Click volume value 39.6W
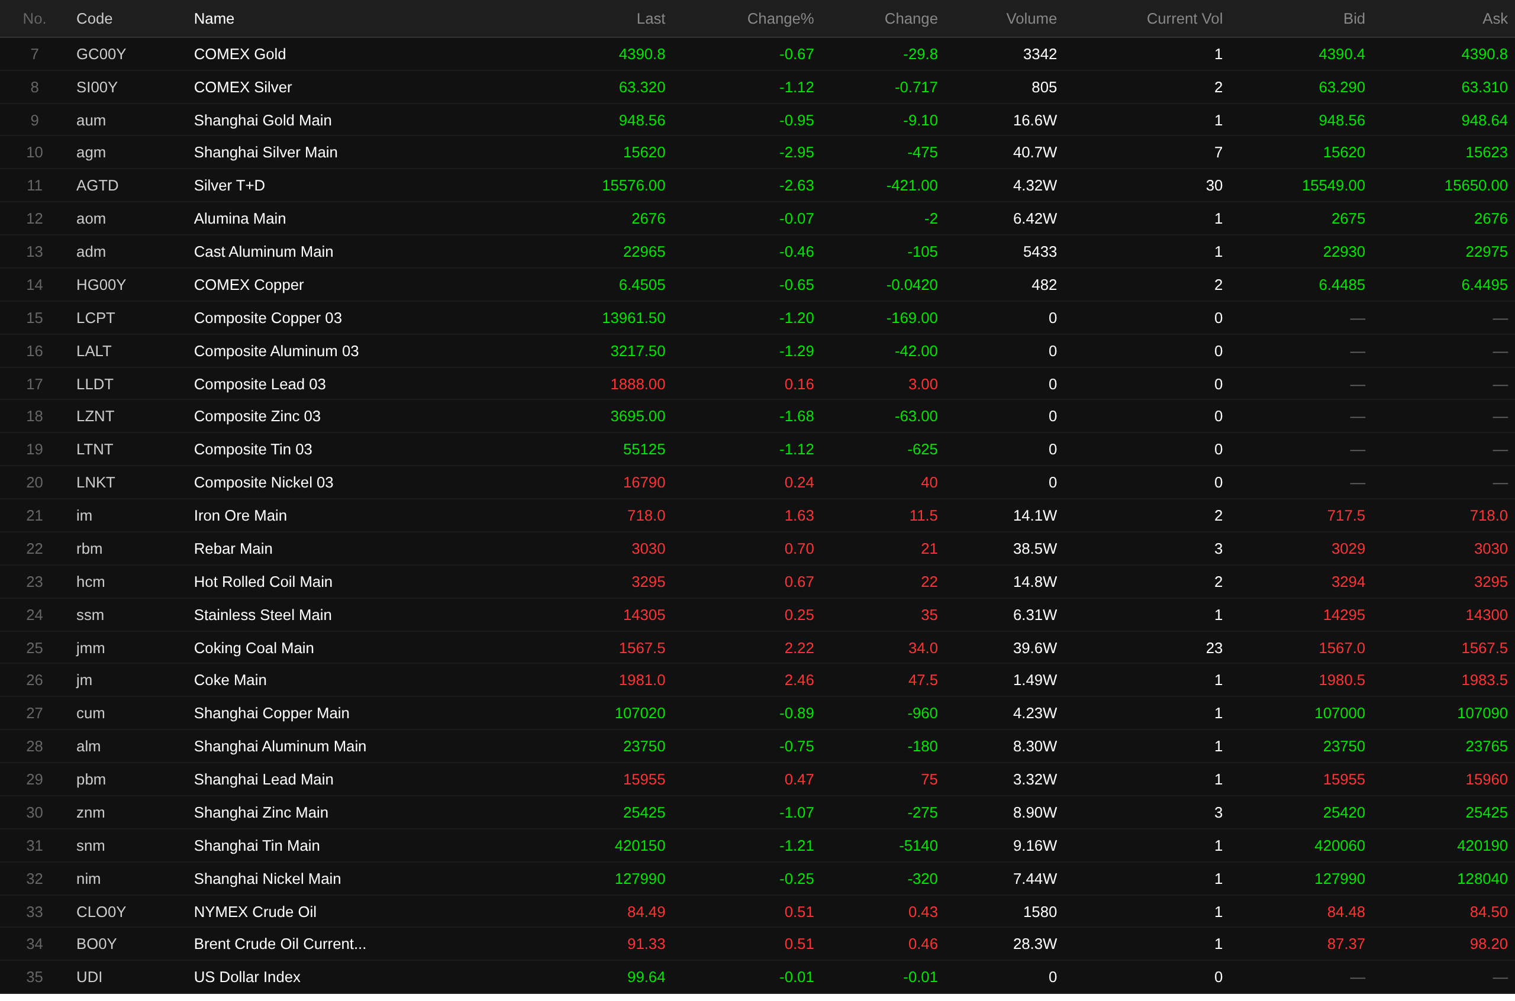The height and width of the screenshot is (1001, 1515). point(1034,649)
